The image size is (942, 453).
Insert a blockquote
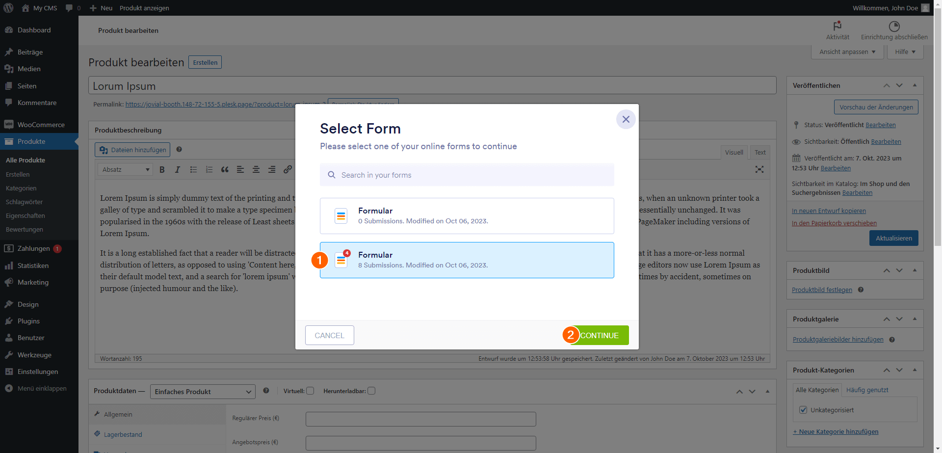pyautogui.click(x=225, y=169)
